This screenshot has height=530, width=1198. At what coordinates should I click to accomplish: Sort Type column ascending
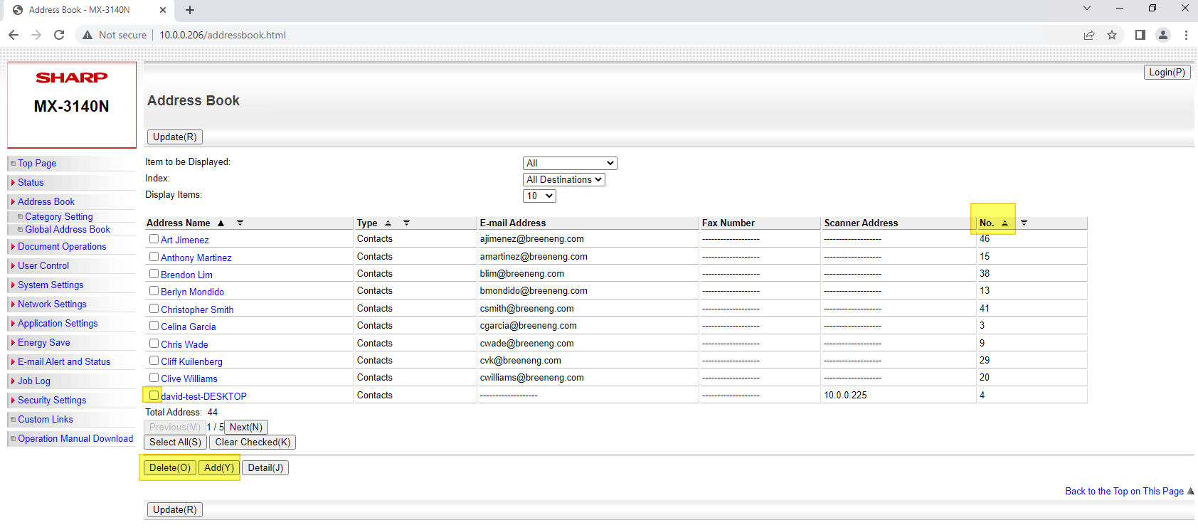click(388, 223)
